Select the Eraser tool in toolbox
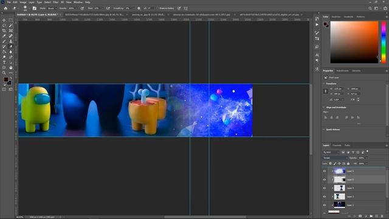The width and height of the screenshot is (389, 219). (11, 46)
